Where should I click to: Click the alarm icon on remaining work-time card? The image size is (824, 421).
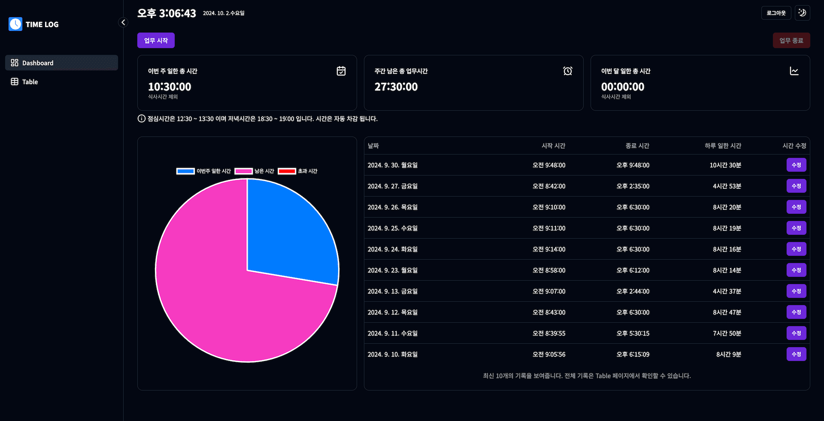coord(567,71)
